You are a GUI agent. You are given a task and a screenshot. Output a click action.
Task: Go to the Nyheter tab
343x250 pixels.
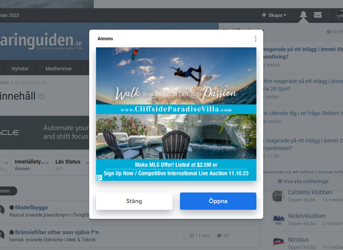coord(20,68)
